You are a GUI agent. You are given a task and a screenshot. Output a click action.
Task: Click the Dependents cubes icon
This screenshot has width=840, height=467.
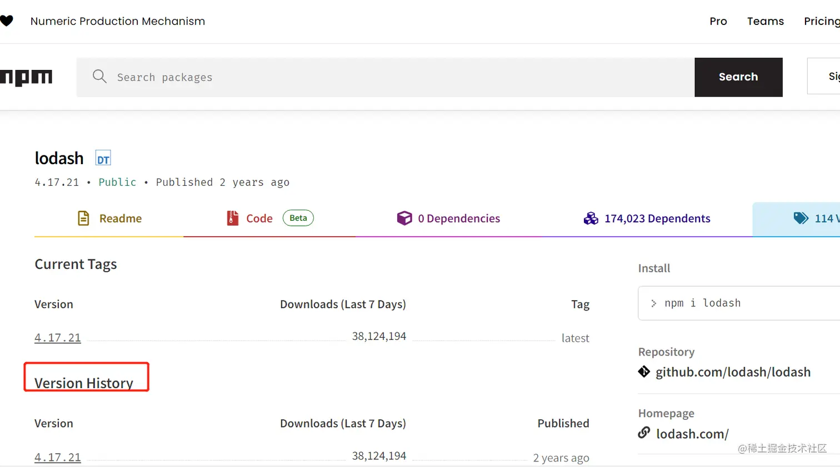pyautogui.click(x=591, y=219)
